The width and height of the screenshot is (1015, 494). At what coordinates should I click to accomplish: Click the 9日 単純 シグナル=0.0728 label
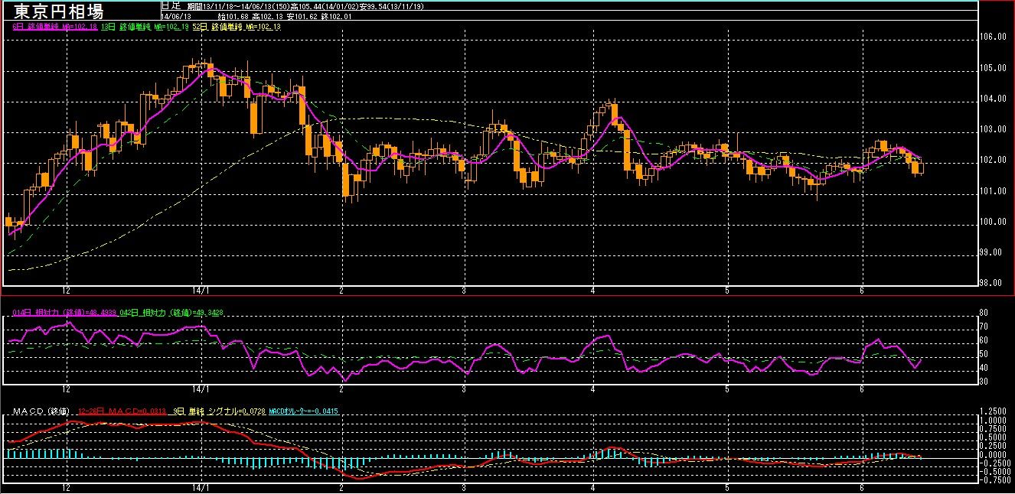tap(217, 411)
